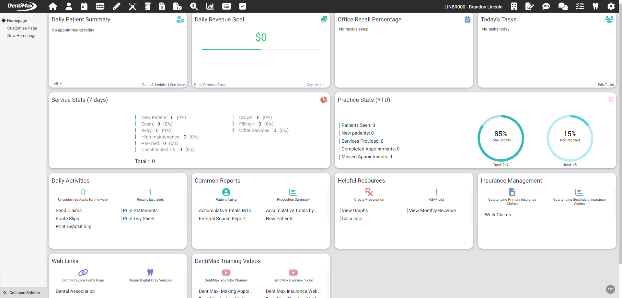Collapse the sidebar

22,292
